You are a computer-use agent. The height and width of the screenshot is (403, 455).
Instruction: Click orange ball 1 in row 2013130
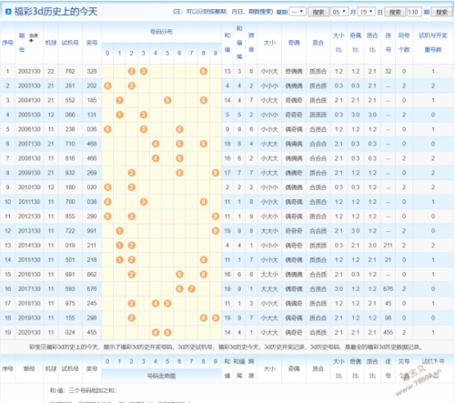tap(119, 231)
